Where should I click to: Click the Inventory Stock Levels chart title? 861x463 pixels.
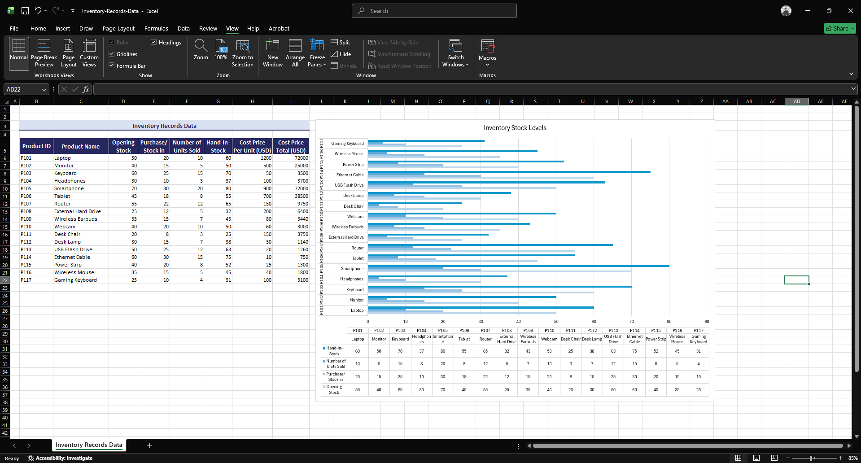pos(515,128)
